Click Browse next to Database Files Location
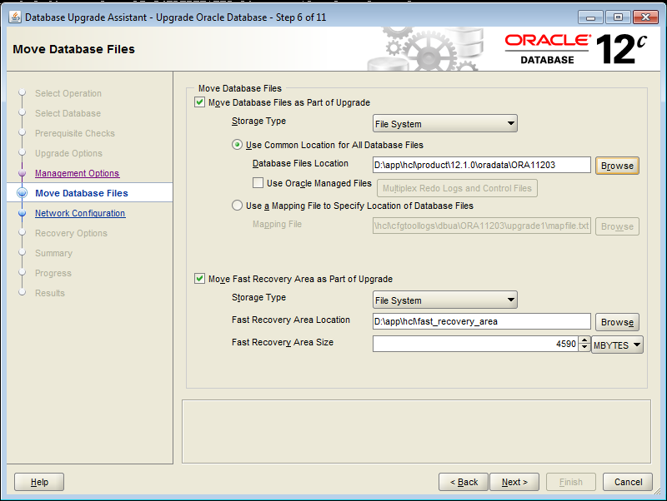This screenshot has width=667, height=501. [617, 166]
